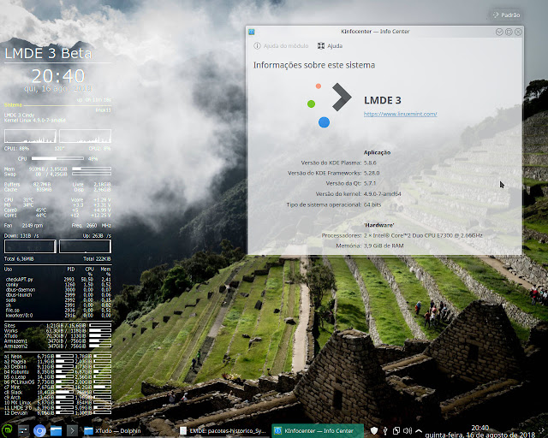The image size is (548, 438).
Task: Open the shield tray icon
Action: [x=373, y=431]
